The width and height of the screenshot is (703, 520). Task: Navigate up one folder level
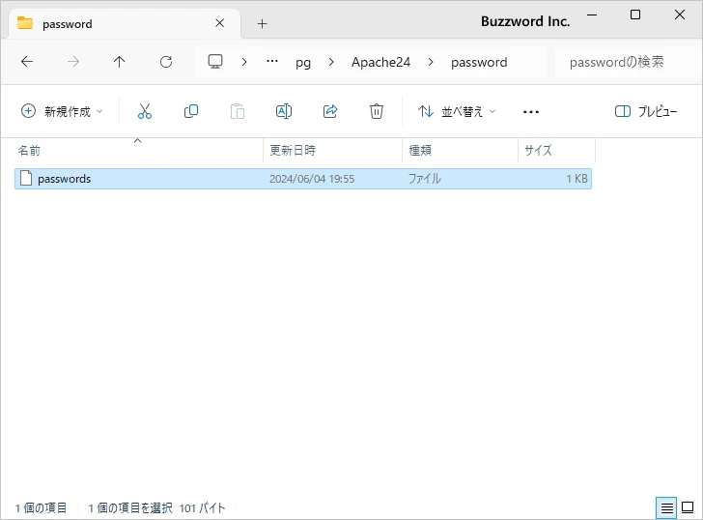(120, 62)
